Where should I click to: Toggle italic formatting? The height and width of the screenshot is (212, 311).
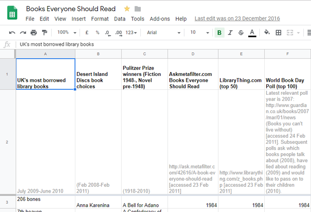pos(230,33)
